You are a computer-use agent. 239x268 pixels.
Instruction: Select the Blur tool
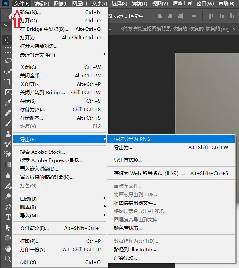click(x=8, y=175)
